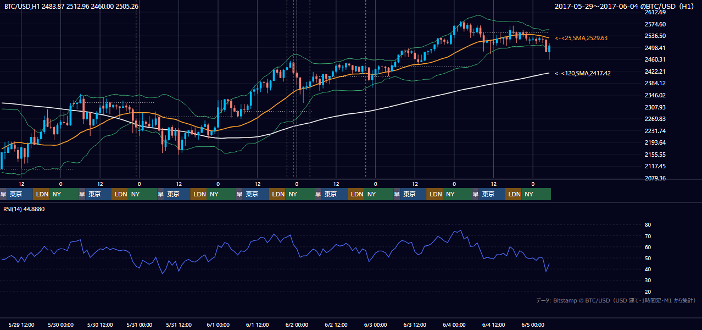This screenshot has height=330, width=702.
Task: Click the 5/30 12:00 date label
Action: pyautogui.click(x=100, y=324)
